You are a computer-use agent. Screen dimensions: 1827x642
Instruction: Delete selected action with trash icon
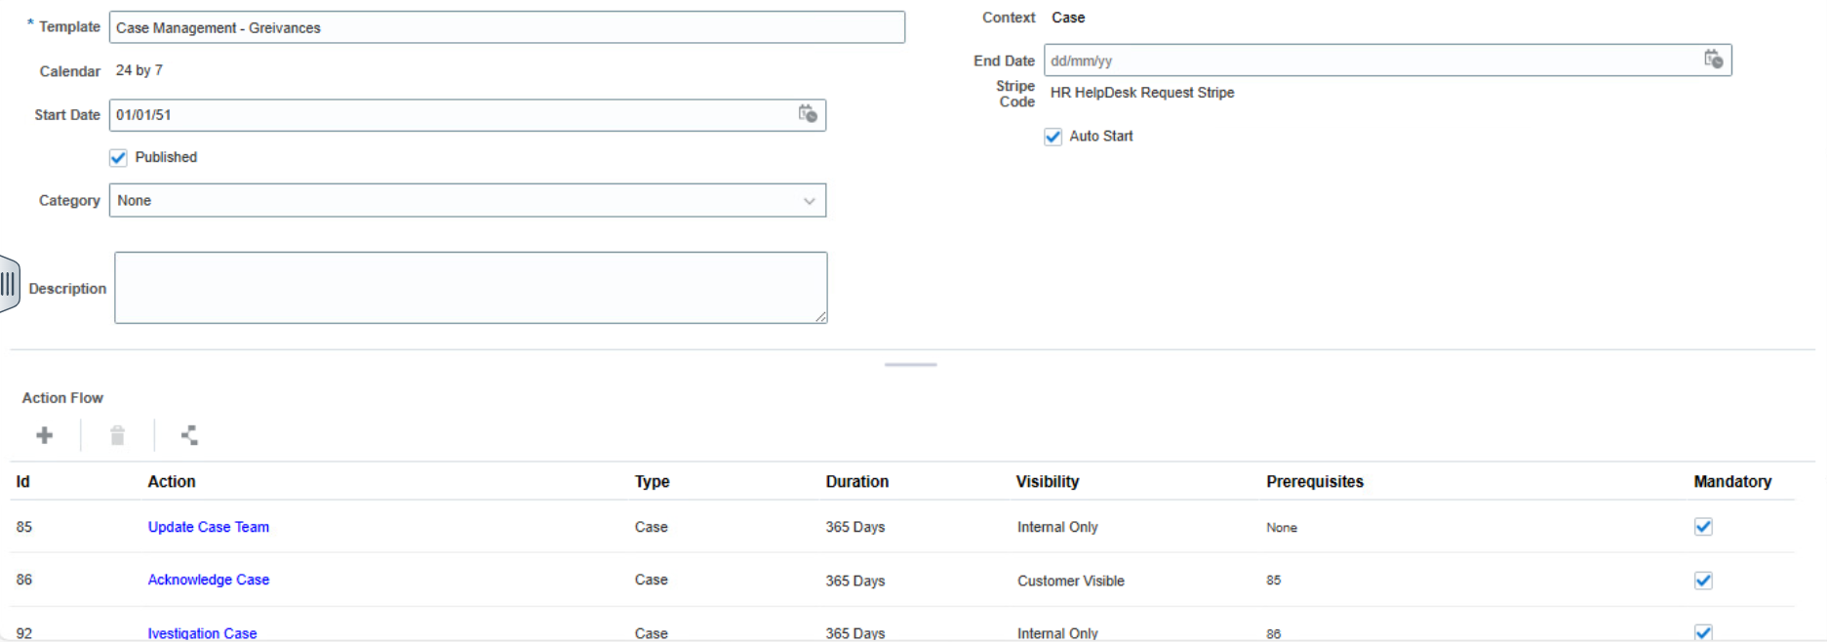click(117, 435)
